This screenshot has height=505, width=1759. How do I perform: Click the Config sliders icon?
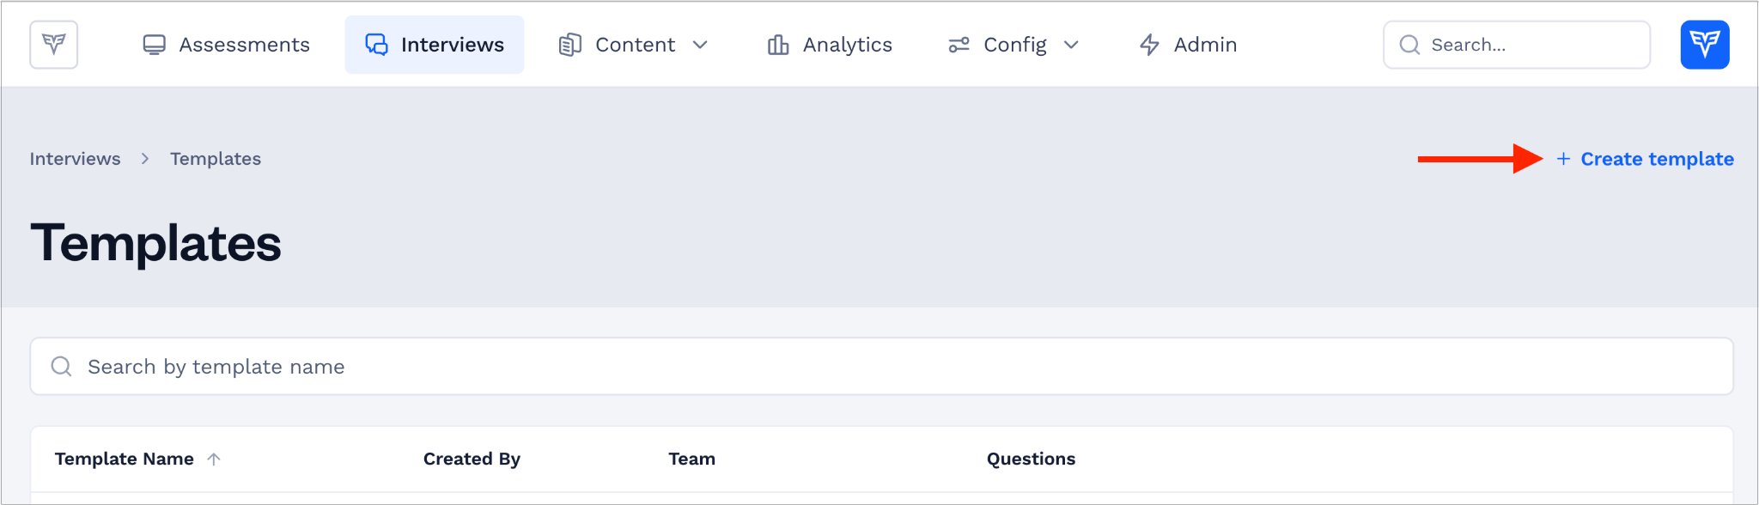[x=959, y=45]
